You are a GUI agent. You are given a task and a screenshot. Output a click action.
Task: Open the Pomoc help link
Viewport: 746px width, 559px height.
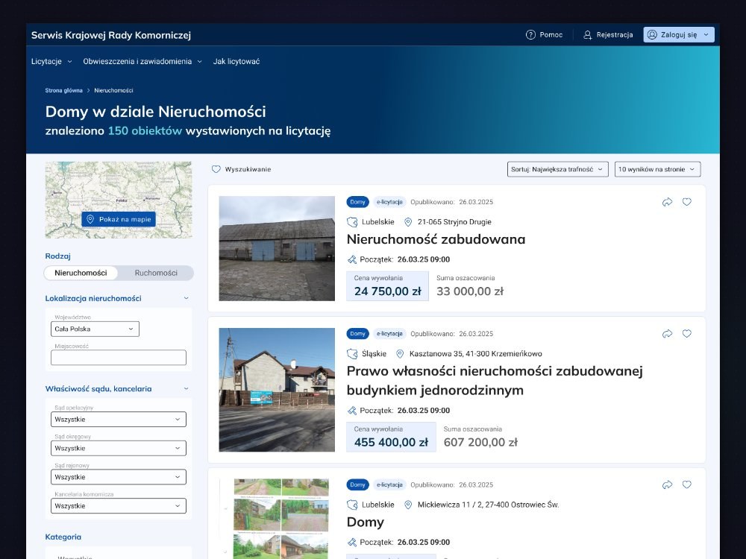pyautogui.click(x=544, y=35)
